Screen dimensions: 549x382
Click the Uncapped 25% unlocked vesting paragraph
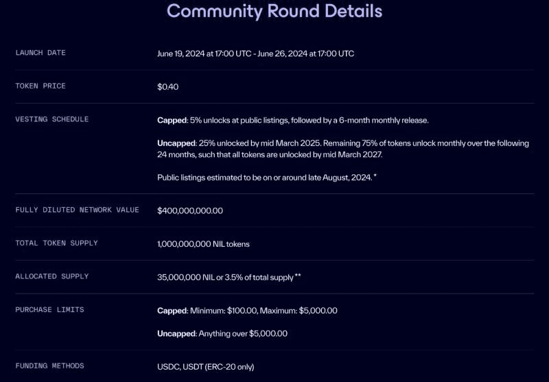click(342, 149)
